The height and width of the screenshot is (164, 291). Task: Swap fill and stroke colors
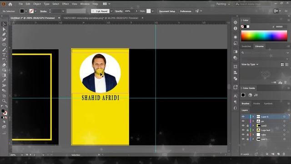6,106
